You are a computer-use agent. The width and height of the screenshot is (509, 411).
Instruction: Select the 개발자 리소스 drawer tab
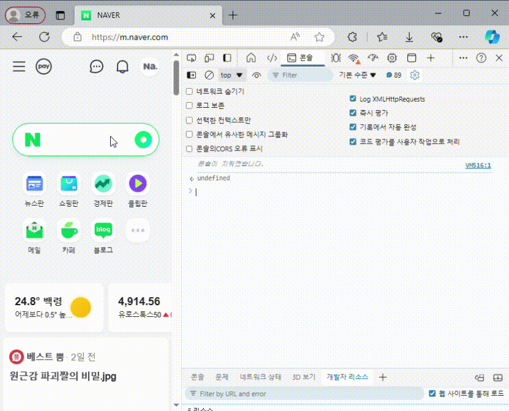(347, 377)
